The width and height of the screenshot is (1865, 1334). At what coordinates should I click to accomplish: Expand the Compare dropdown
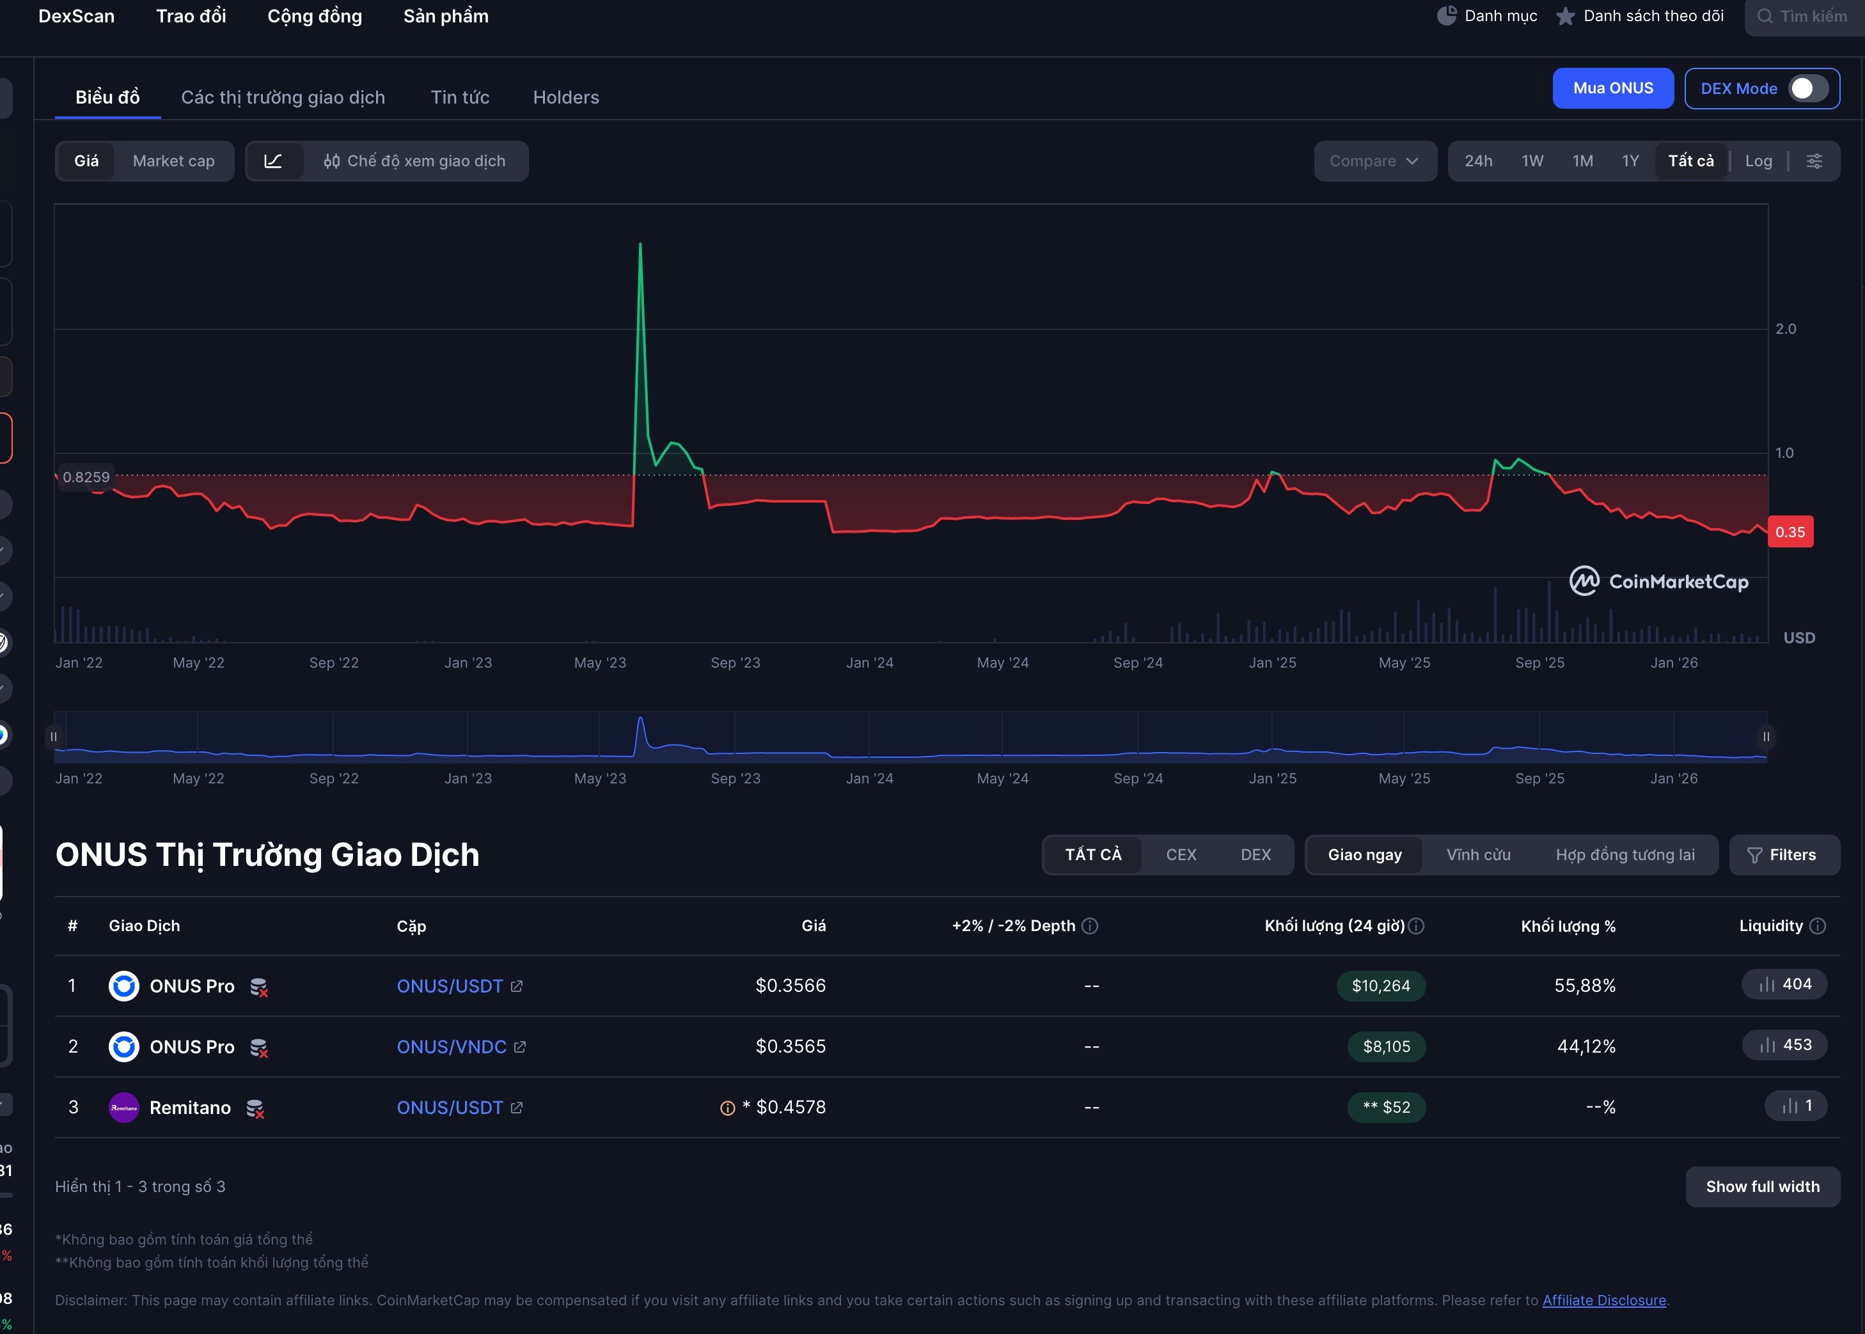(1374, 161)
